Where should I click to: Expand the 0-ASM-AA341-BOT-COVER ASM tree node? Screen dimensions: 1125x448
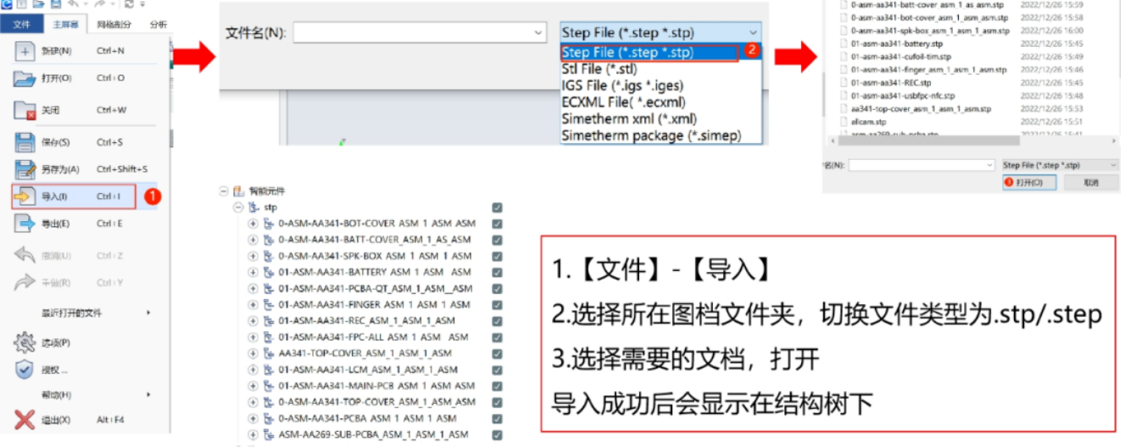pyautogui.click(x=253, y=224)
